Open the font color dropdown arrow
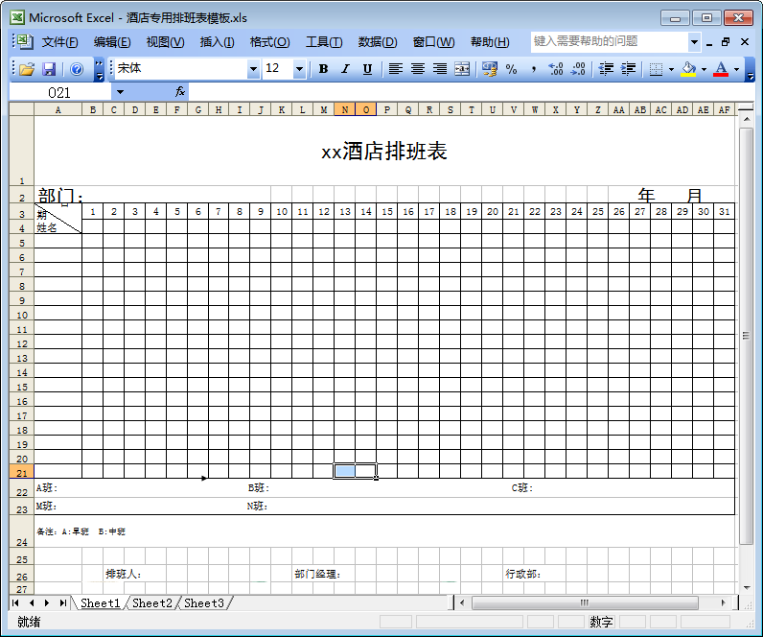 737,70
